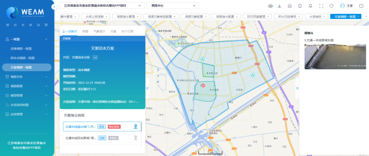Screen dimensions: 369x156
Task: Collapse the camera panel via » handle
Action: 297,88
